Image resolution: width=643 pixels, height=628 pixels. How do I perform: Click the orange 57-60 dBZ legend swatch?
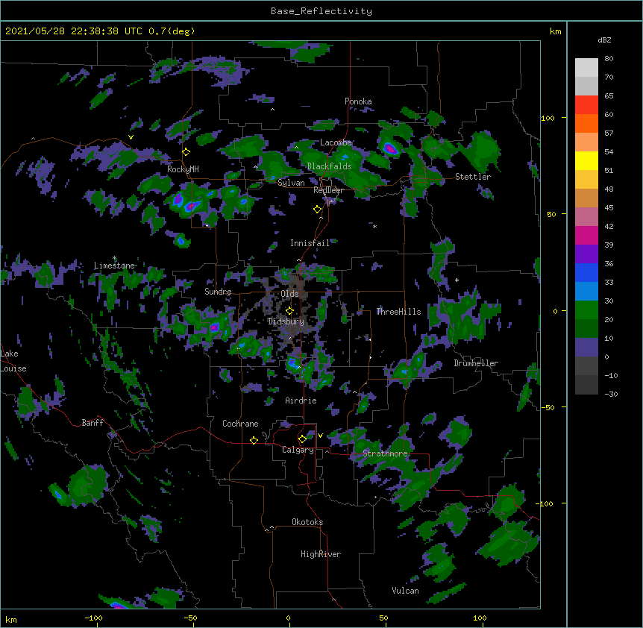[586, 124]
